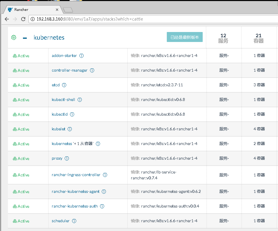Screen dimensions: 278x231
Task: Collapse the kubernetes stack with minus icon
Action: pos(25,38)
